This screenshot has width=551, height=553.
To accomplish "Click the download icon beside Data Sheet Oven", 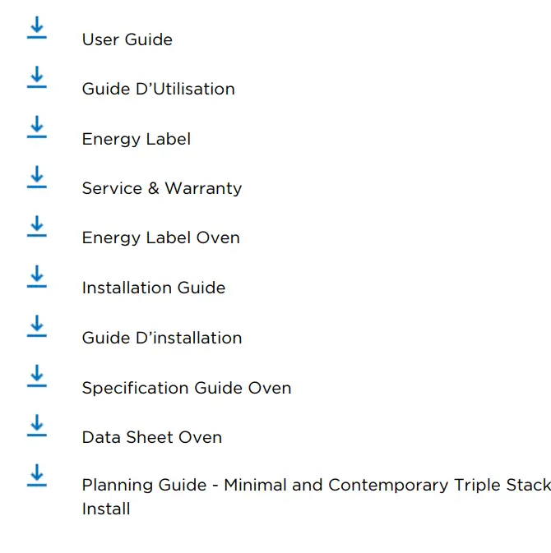I will (x=36, y=426).
